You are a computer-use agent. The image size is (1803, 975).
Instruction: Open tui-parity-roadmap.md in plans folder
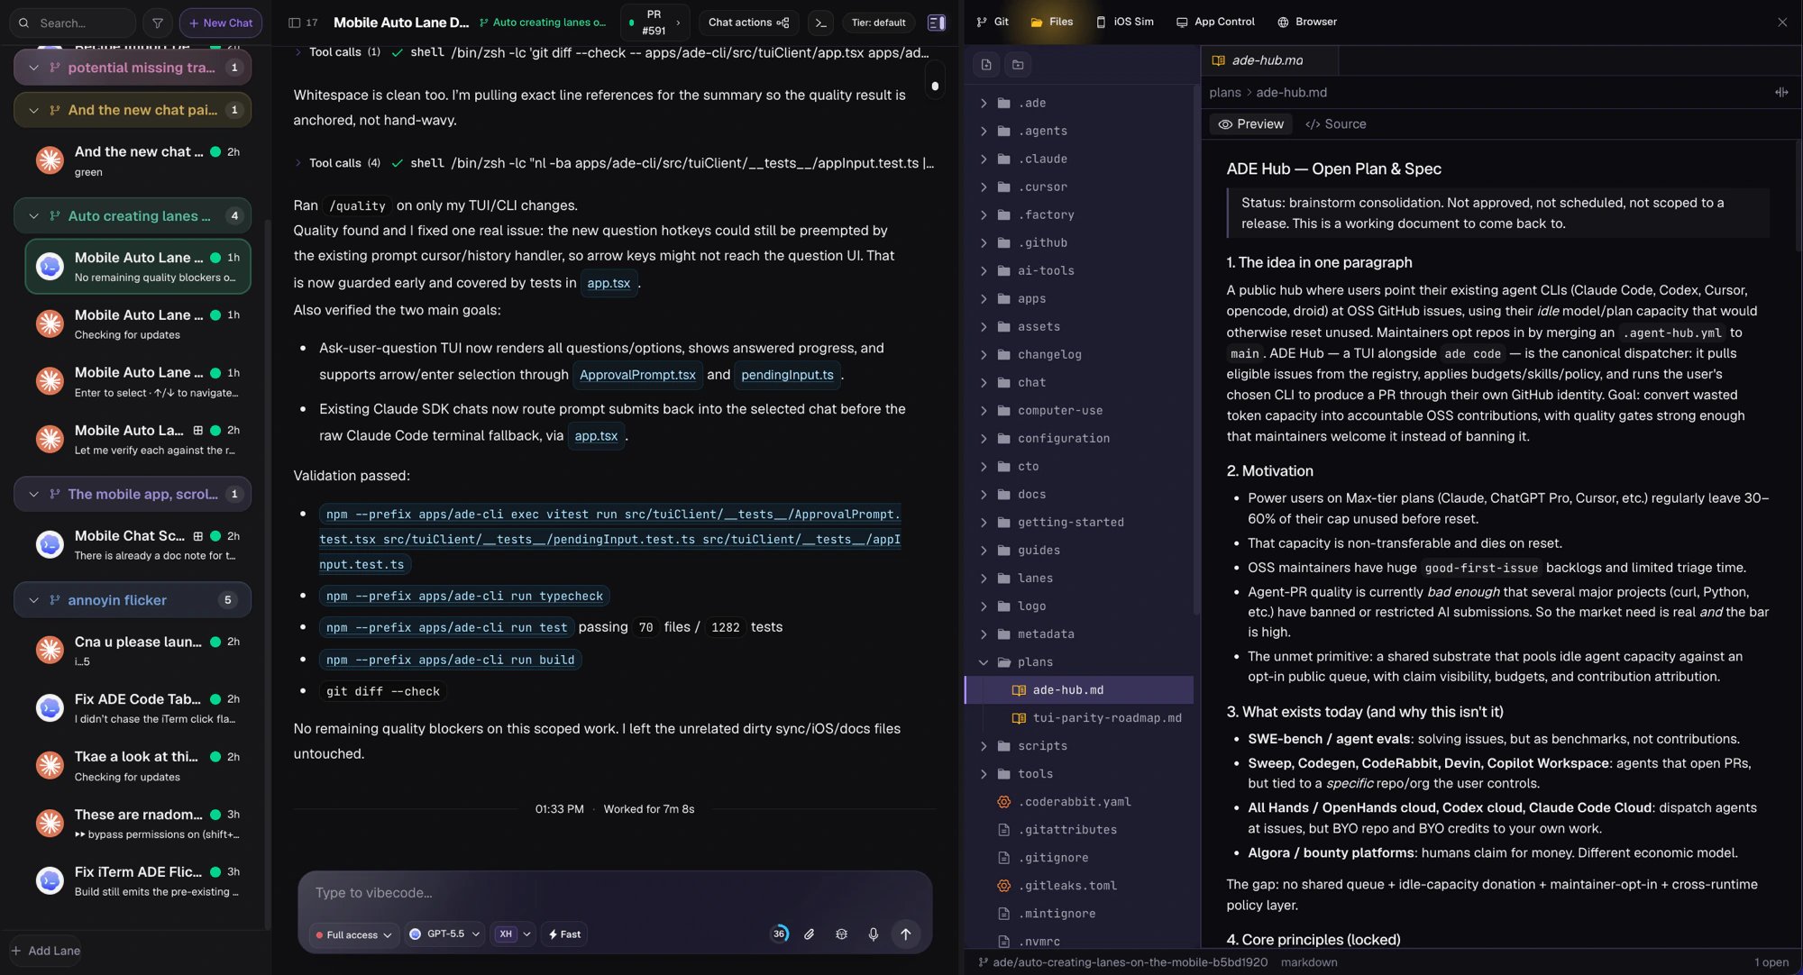[1106, 718]
